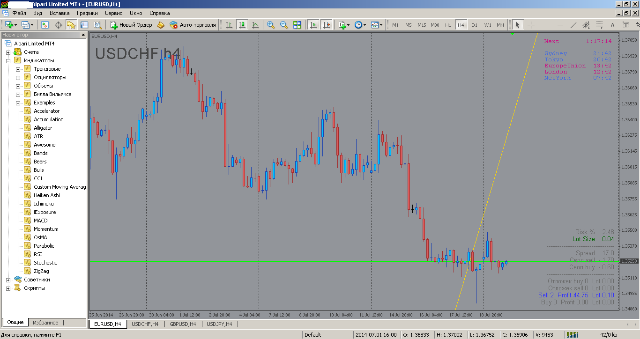Select the W1 timeframe
Screen dimensions: 640x339
pos(487,25)
